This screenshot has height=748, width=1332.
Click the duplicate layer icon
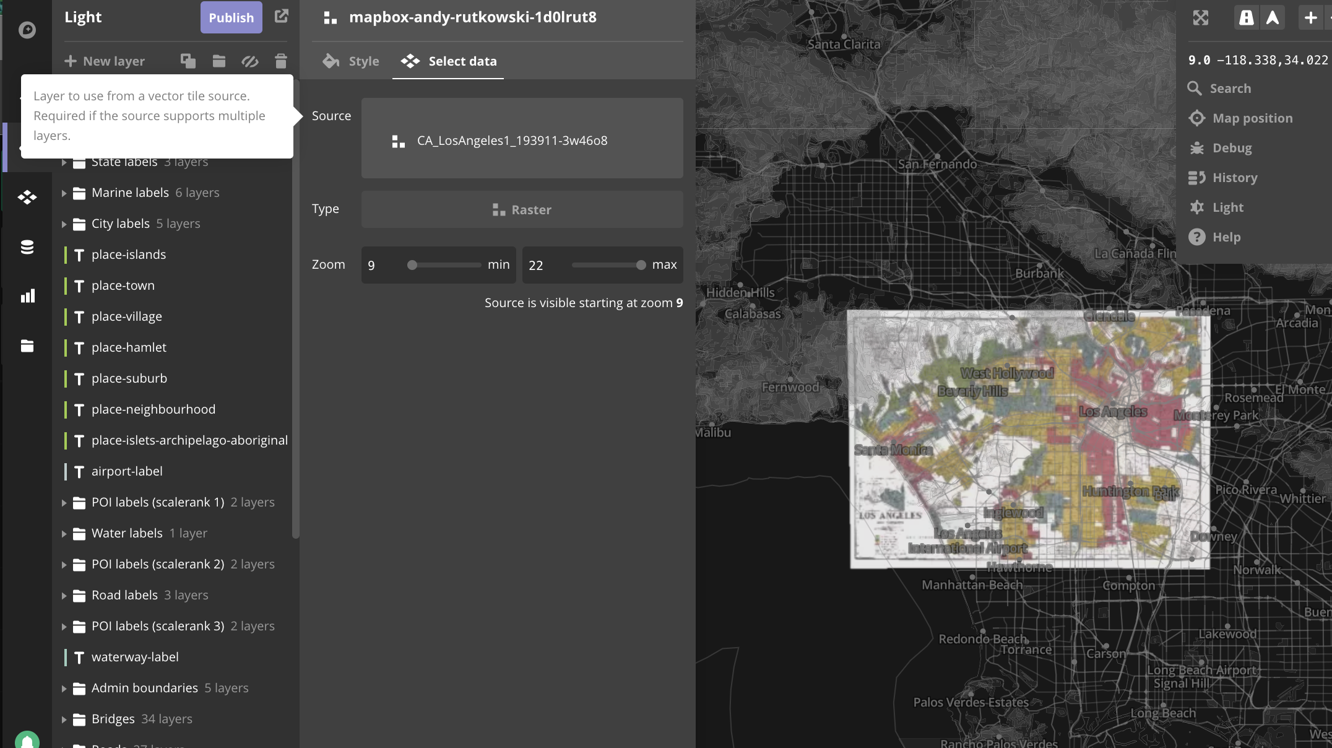click(188, 61)
